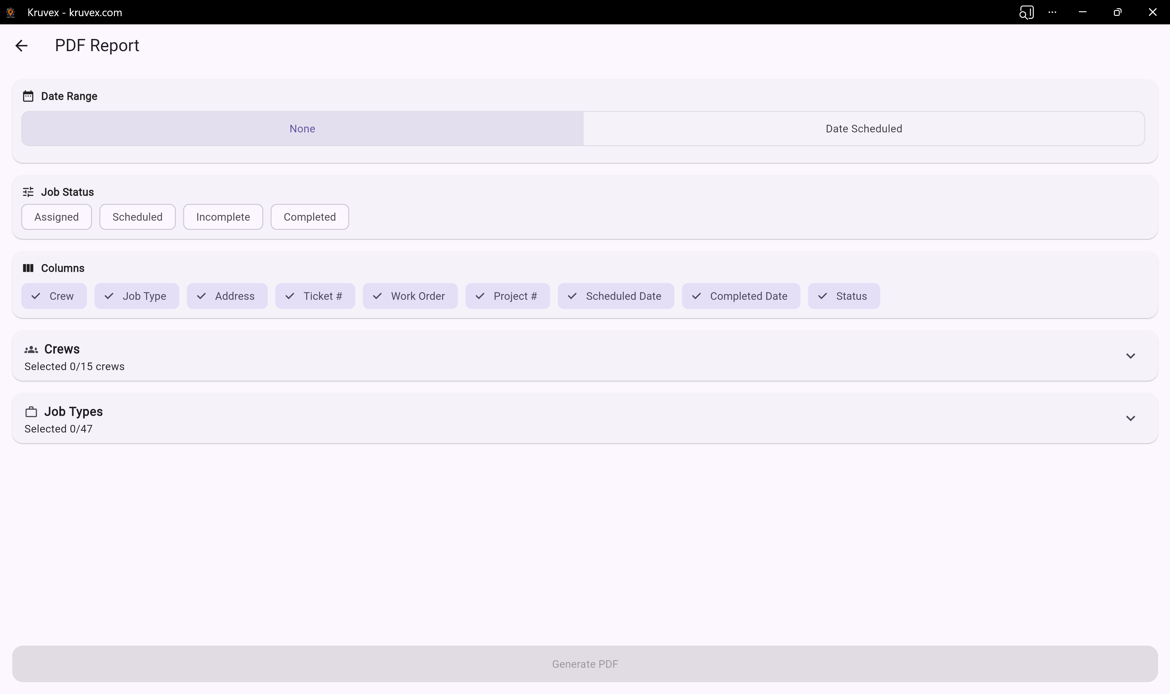Click the Date Range calendar icon
1170x694 pixels.
pos(28,96)
